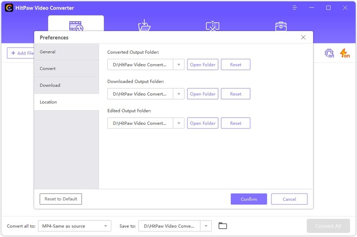Open the Toolbox tab icon
This screenshot has width=357, height=237.
coord(281,26)
